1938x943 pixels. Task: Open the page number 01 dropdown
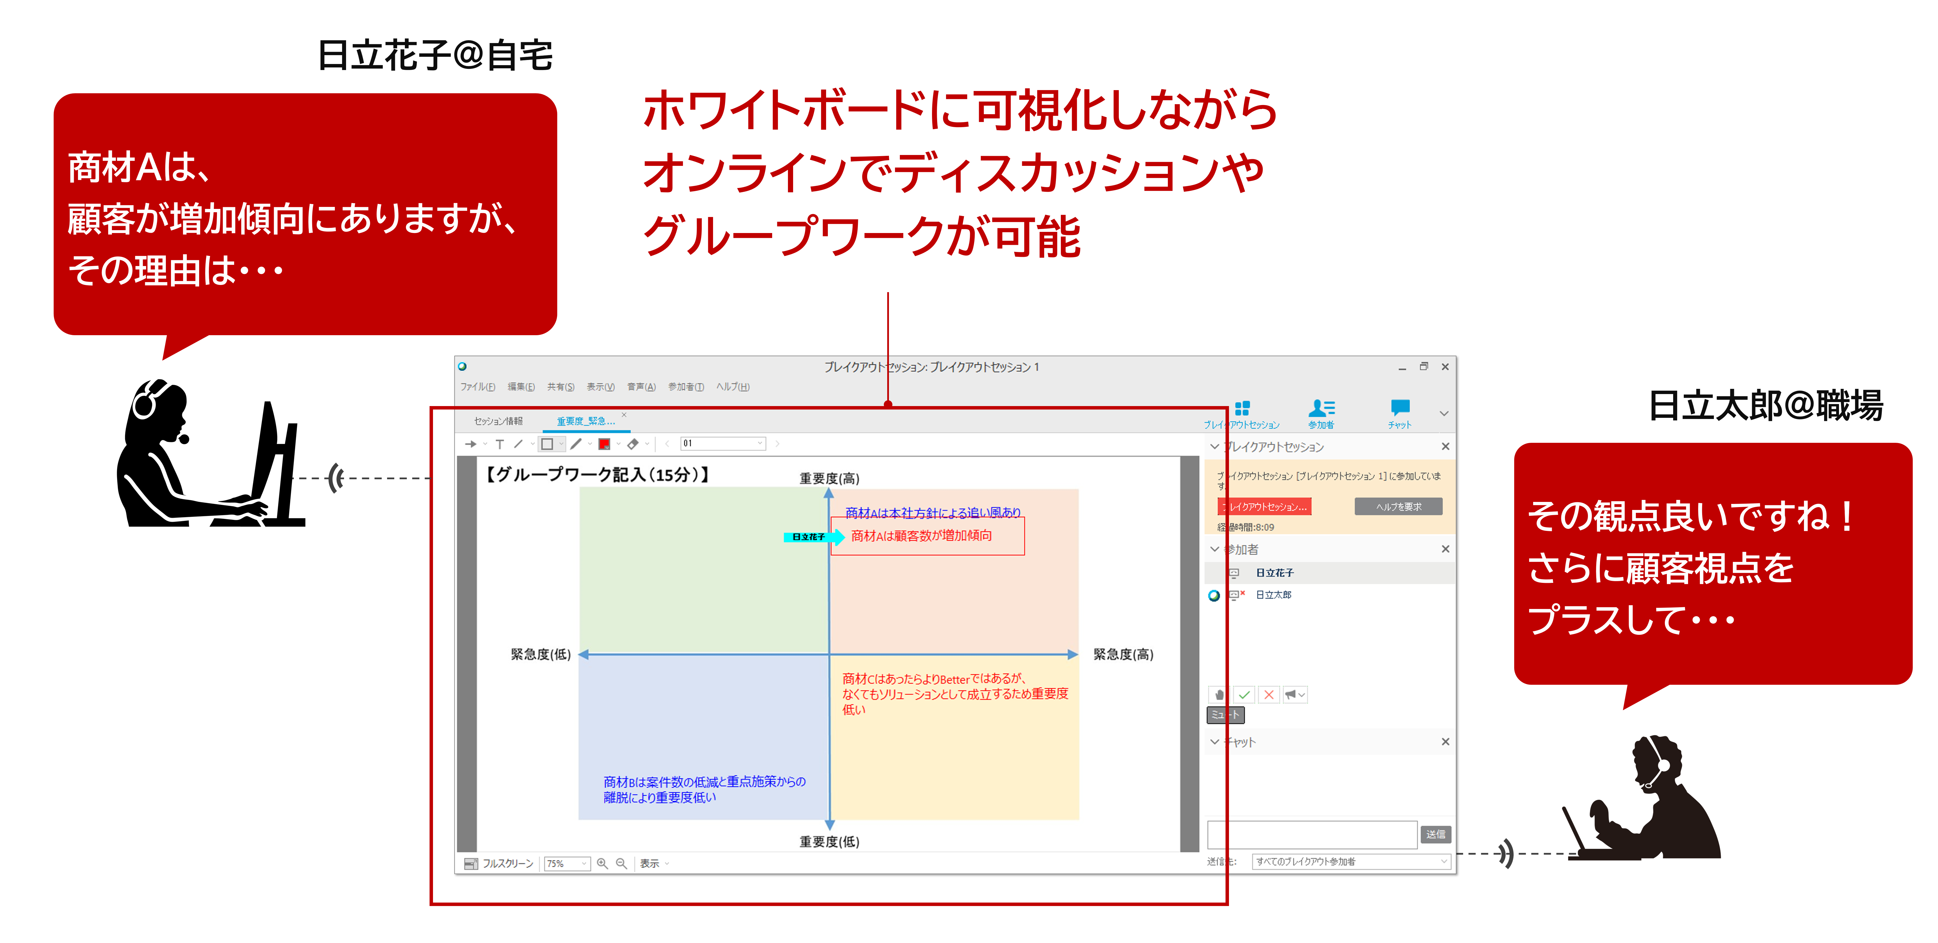pyautogui.click(x=723, y=444)
